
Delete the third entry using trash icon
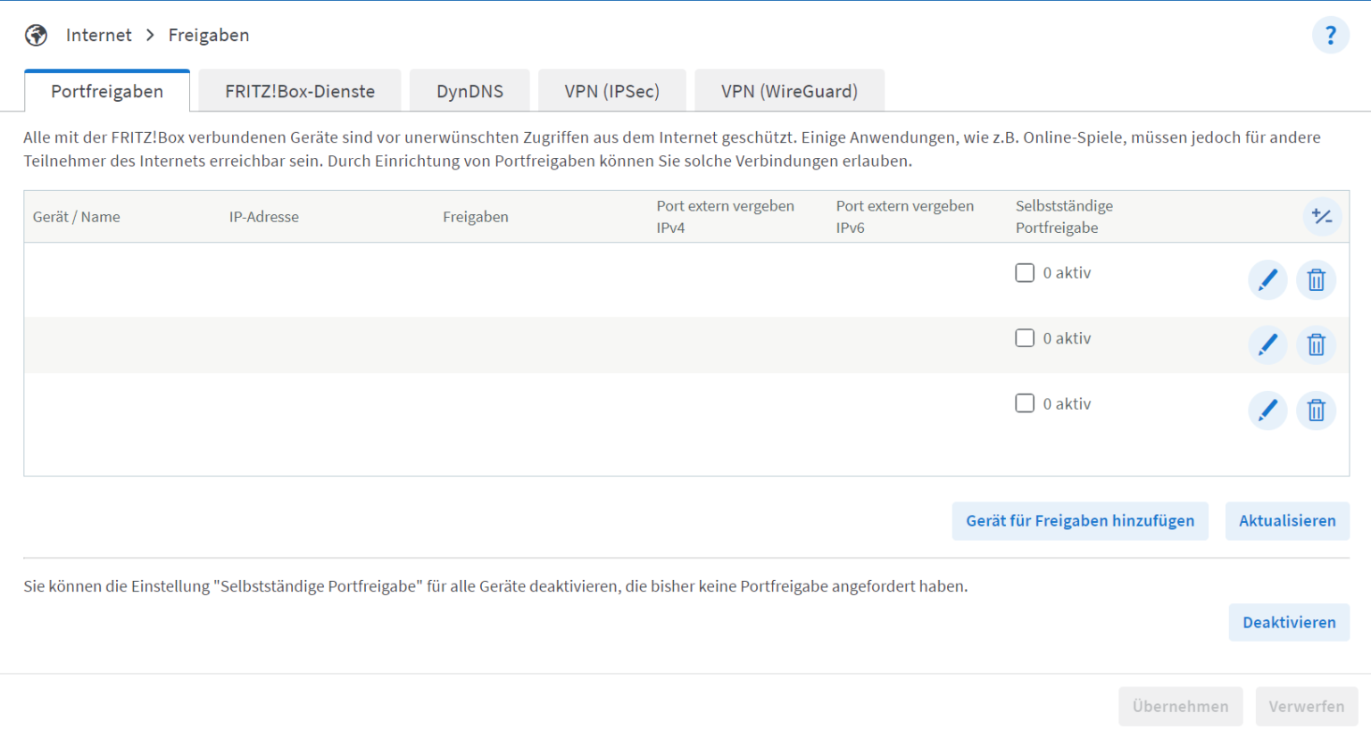pos(1316,410)
